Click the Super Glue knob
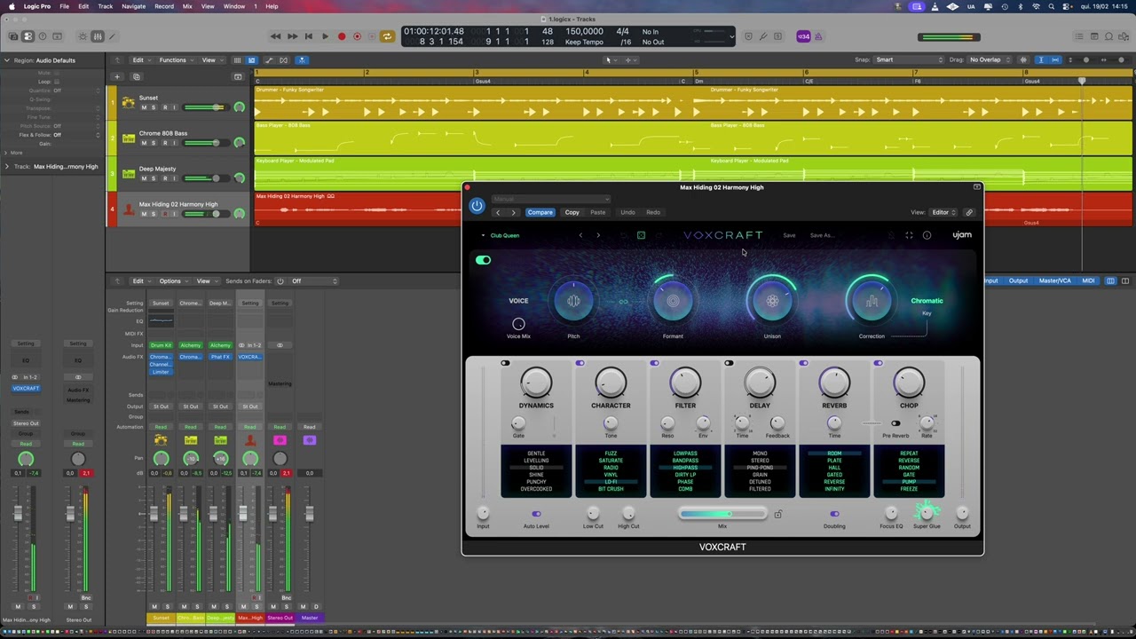 click(927, 511)
